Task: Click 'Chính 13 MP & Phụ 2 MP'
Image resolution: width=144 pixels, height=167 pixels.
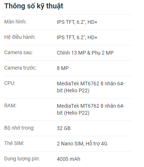Action: [x=85, y=53]
